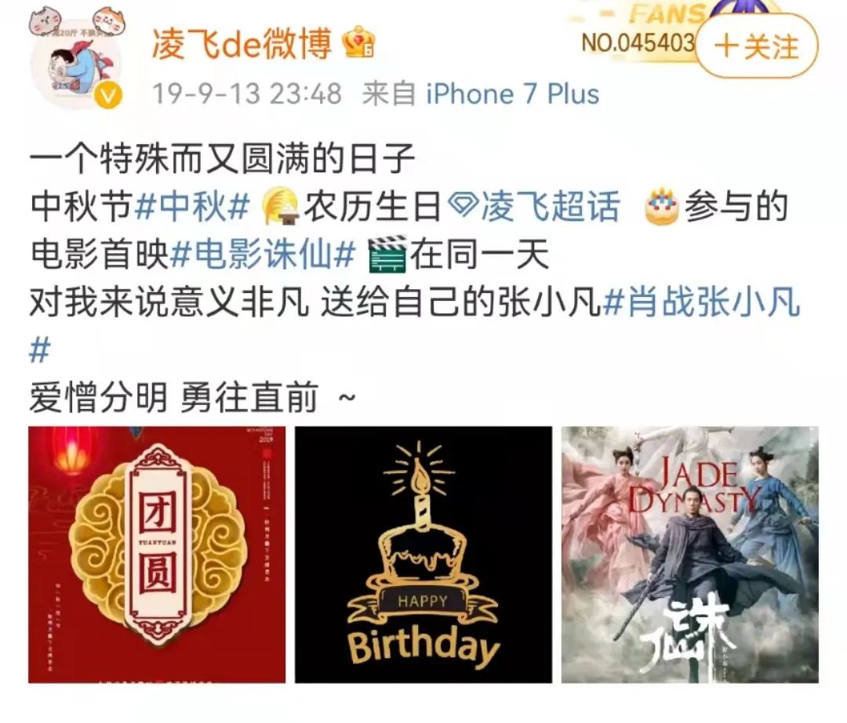This screenshot has width=847, height=723.
Task: Tap the birthday cake emoji
Action: click(662, 208)
